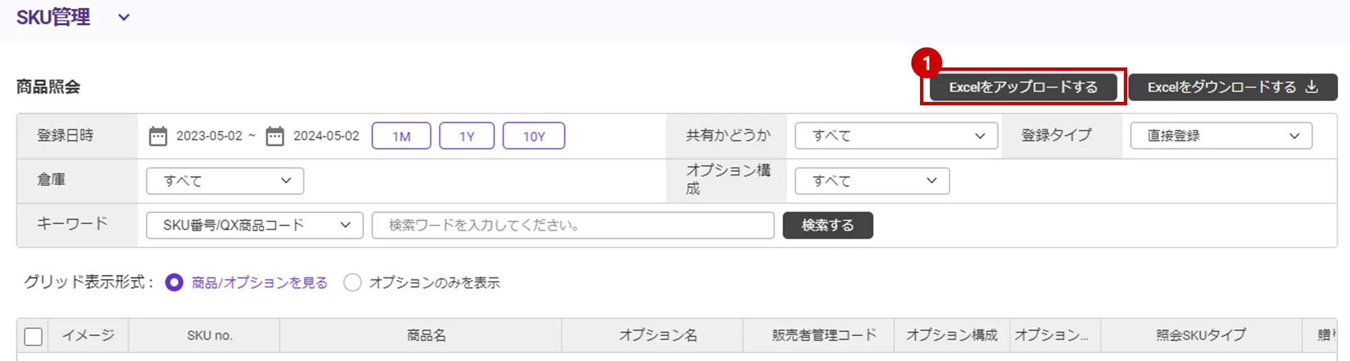Click the search keyword input field
The height and width of the screenshot is (361, 1350).
[572, 225]
